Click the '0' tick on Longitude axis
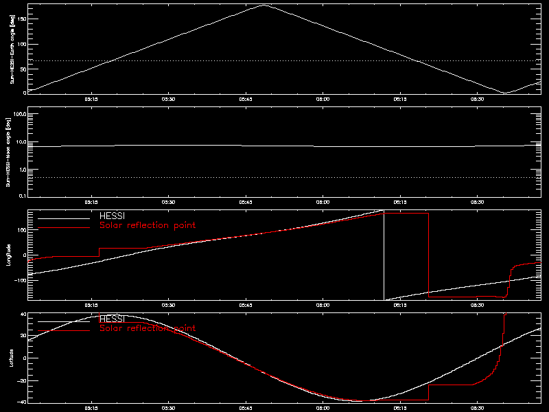Image resolution: width=549 pixels, height=412 pixels. [25, 255]
